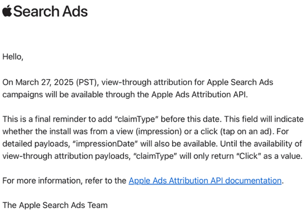Click the quoted impressionDate field name
This screenshot has width=306, height=211.
[x=105, y=144]
